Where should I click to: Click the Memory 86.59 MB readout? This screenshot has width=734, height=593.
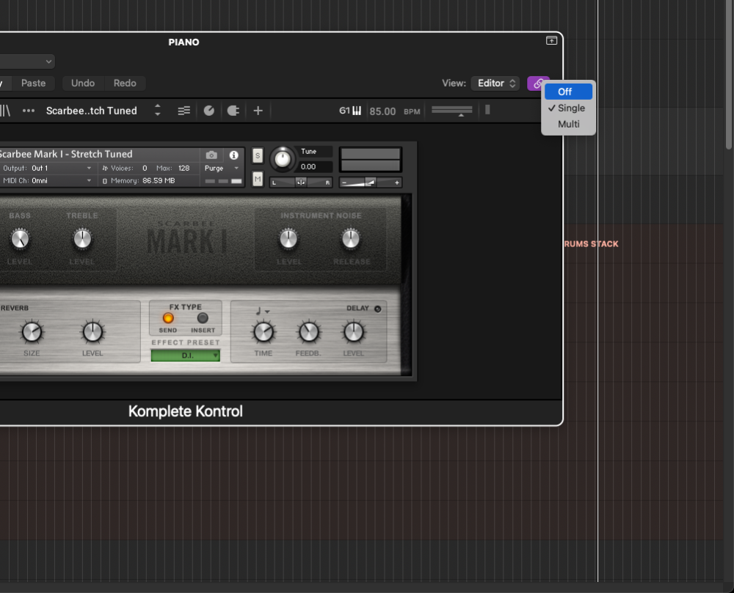139,181
